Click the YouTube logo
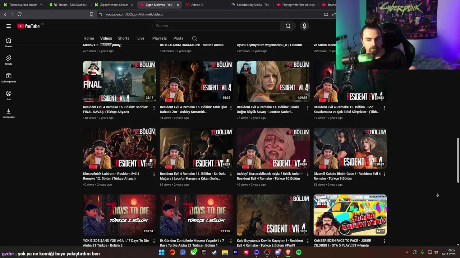Viewport: 460px width, 258px height. [28, 26]
